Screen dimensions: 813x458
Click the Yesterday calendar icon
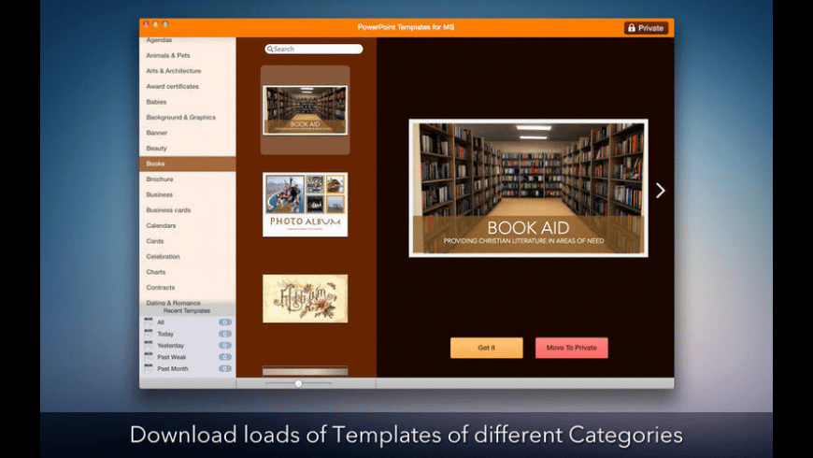pyautogui.click(x=149, y=346)
